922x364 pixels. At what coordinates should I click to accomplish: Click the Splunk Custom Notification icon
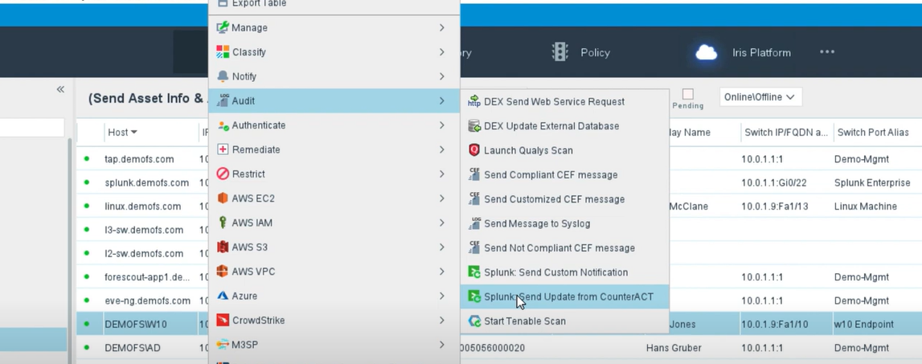[474, 272]
